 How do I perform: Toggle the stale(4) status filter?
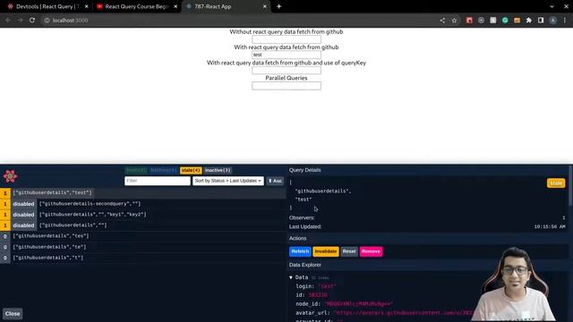[191, 170]
